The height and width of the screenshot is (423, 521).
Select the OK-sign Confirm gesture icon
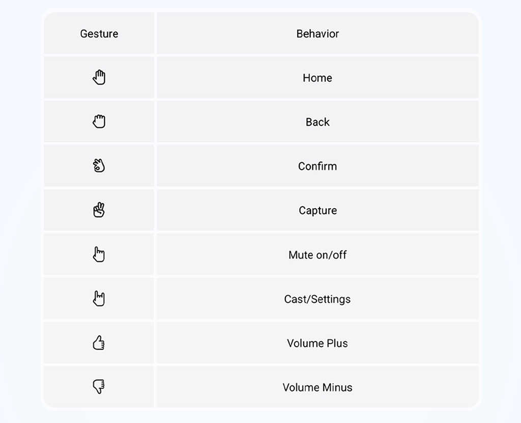[x=99, y=165]
